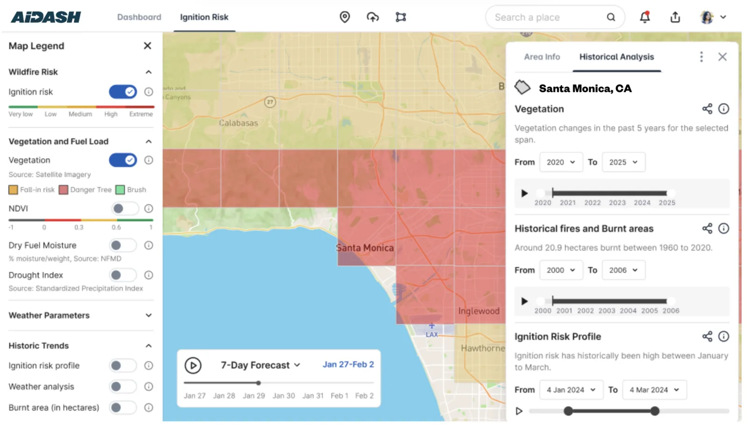Play the Historical fires timeline

tap(524, 301)
